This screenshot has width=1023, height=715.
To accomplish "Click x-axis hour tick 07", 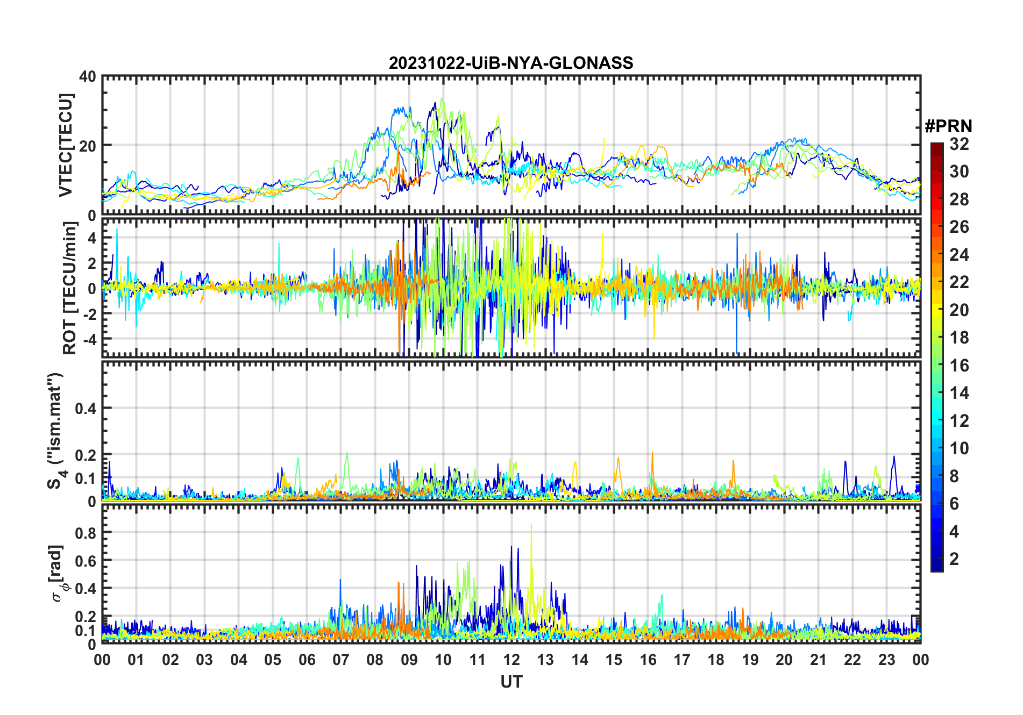I will [341, 660].
